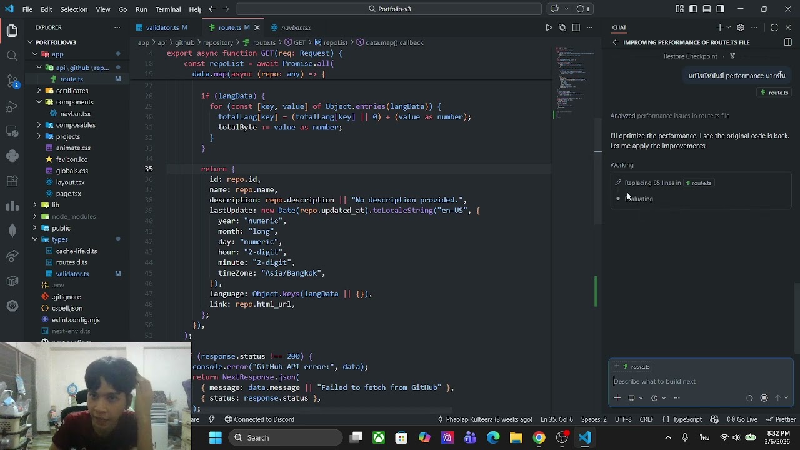
Task: Click Go Live in status bar
Action: (x=742, y=419)
